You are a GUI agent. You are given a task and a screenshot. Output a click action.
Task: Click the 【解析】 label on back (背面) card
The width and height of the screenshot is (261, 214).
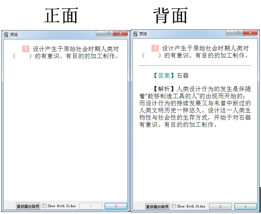(x=164, y=89)
